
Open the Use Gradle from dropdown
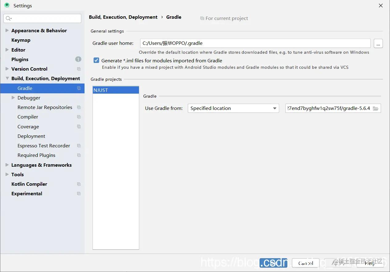coord(233,108)
